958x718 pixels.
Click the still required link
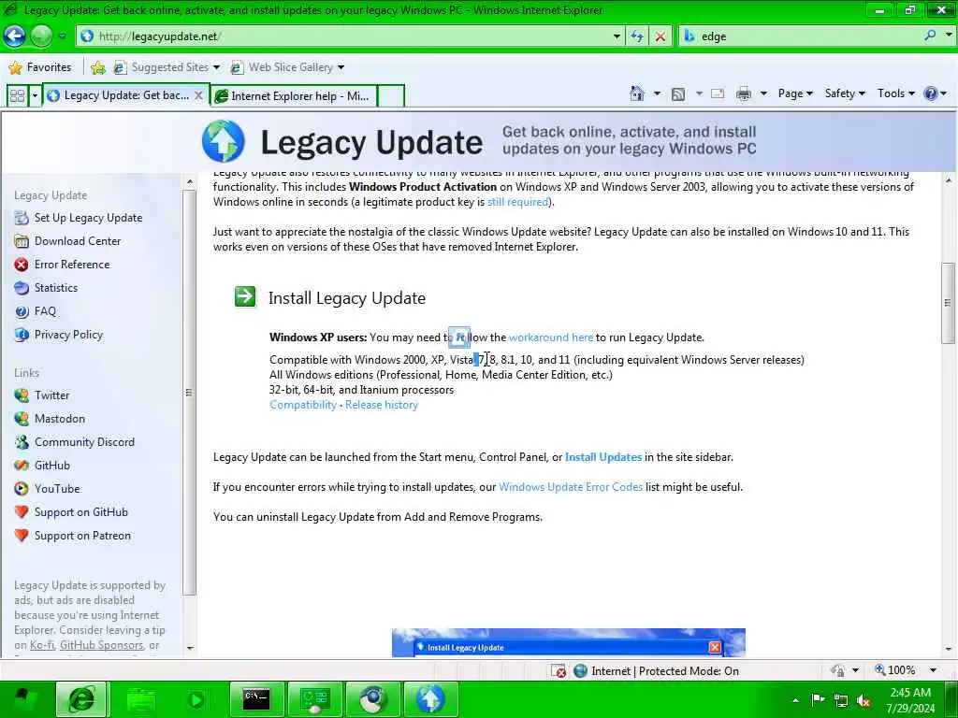[518, 202]
